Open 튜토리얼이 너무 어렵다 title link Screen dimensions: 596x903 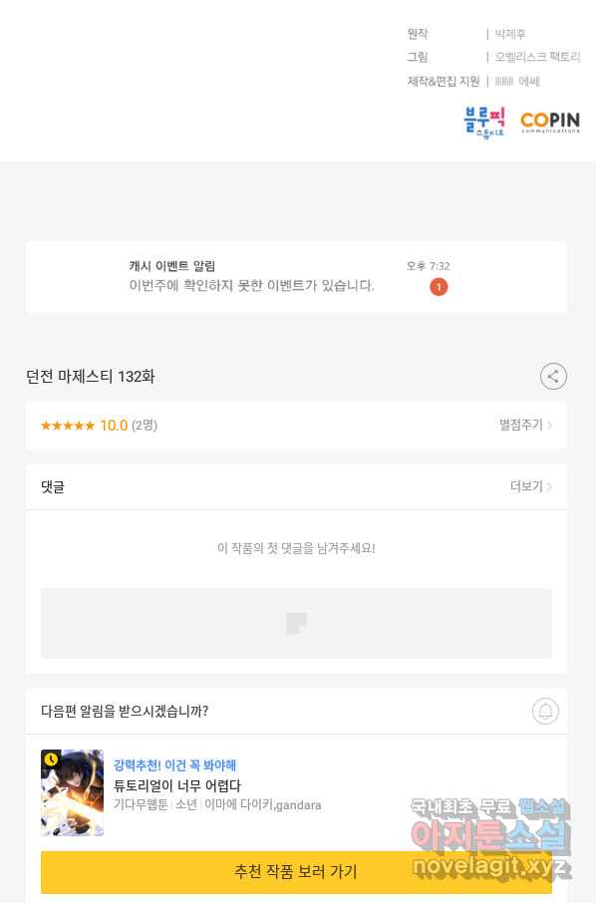click(177, 785)
